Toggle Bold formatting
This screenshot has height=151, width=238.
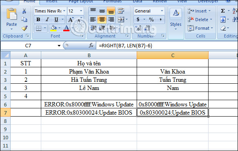[x=38, y=20]
